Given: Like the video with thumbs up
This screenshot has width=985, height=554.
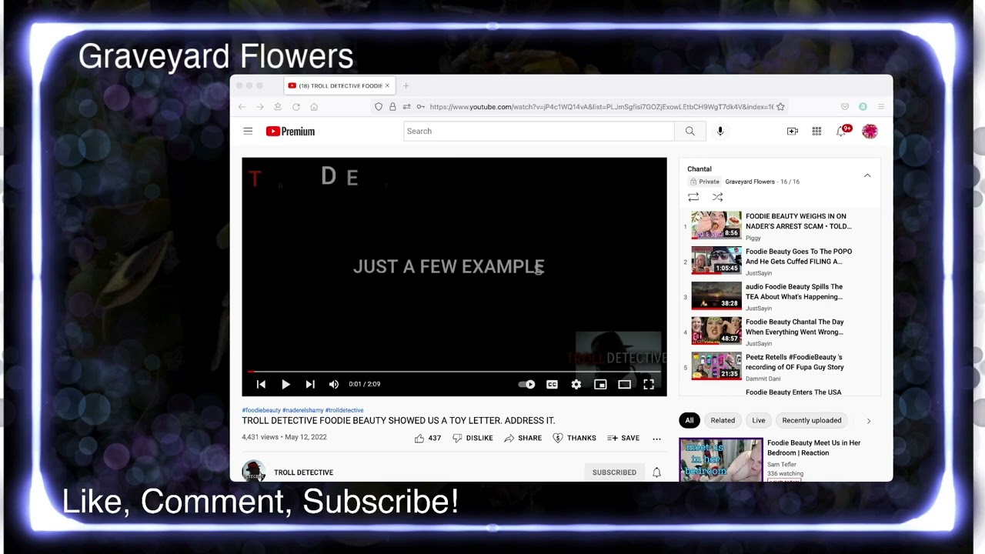Looking at the screenshot, I should 428,438.
